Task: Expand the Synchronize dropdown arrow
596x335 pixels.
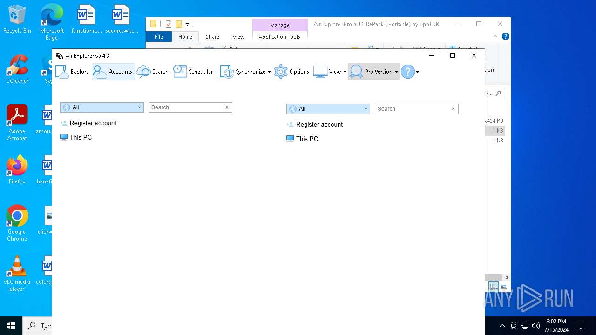Action: [x=269, y=72]
